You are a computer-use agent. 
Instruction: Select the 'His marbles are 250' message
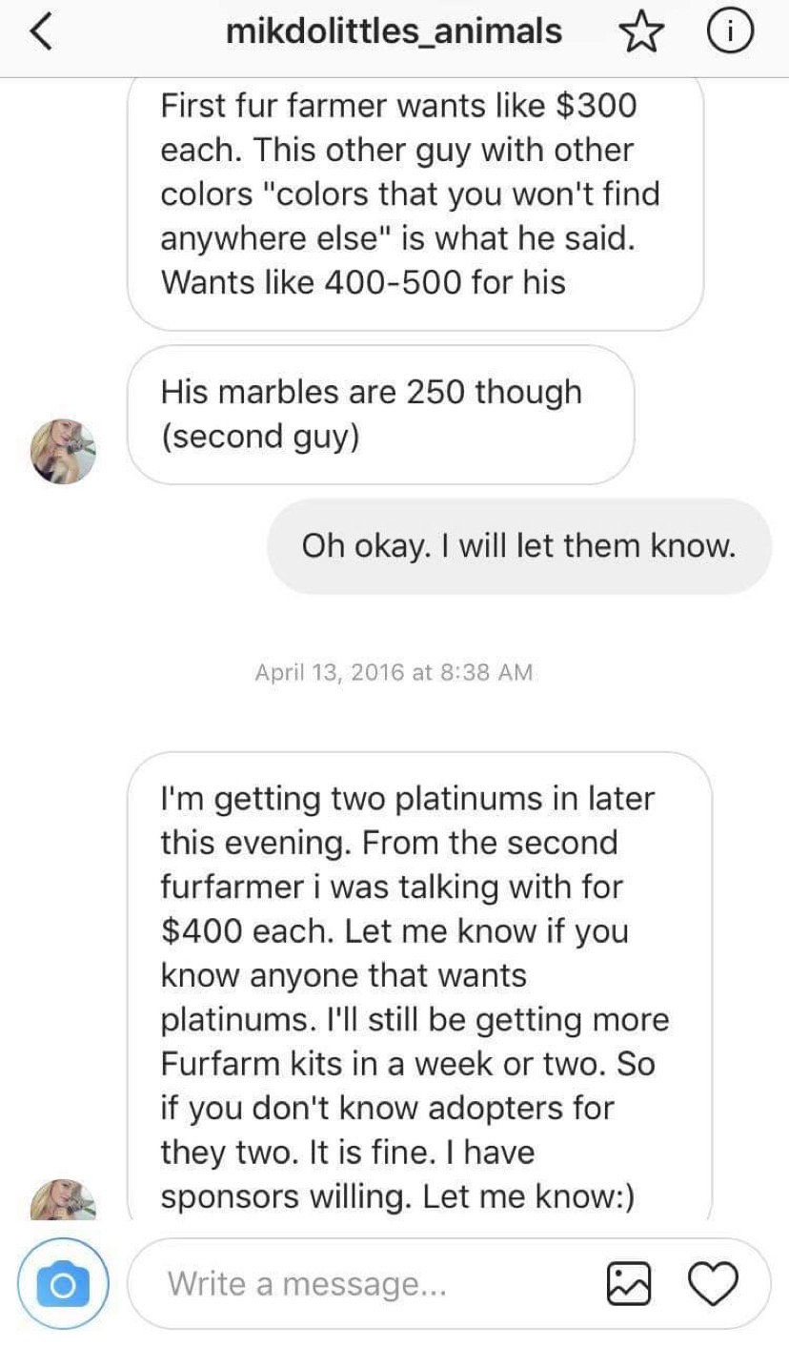pos(380,414)
